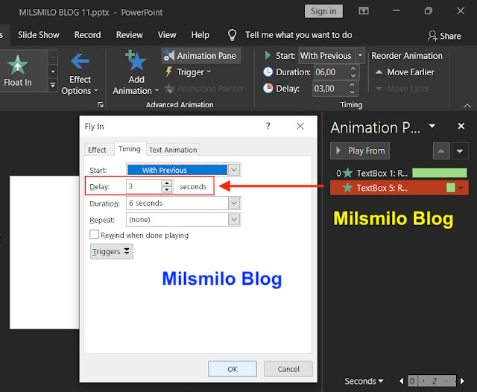The image size is (477, 392).
Task: Open ribbon Start dropdown arrow
Action: point(360,56)
